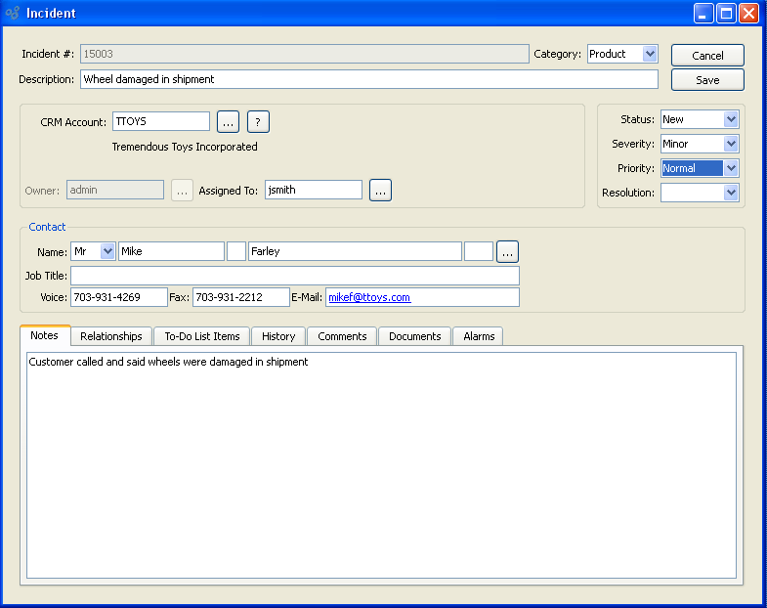Image resolution: width=767 pixels, height=608 pixels.
Task: Minimize the Incident window
Action: coord(703,14)
